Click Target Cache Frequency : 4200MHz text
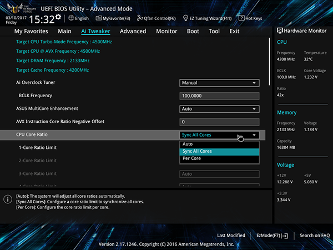This screenshot has height=250, width=333. coord(53,70)
